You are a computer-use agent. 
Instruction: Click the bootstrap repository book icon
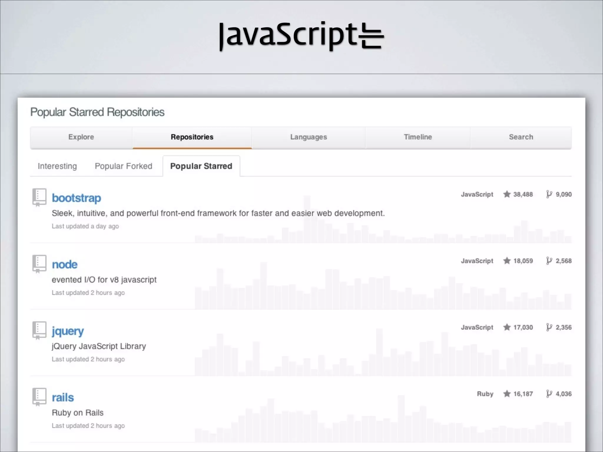(39, 197)
